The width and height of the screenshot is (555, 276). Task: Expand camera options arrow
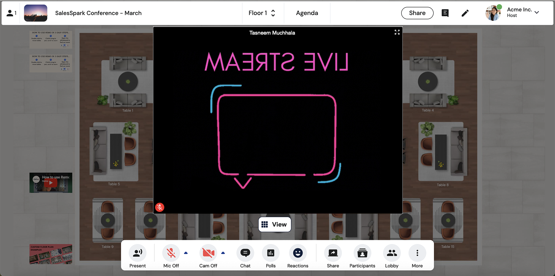click(223, 253)
